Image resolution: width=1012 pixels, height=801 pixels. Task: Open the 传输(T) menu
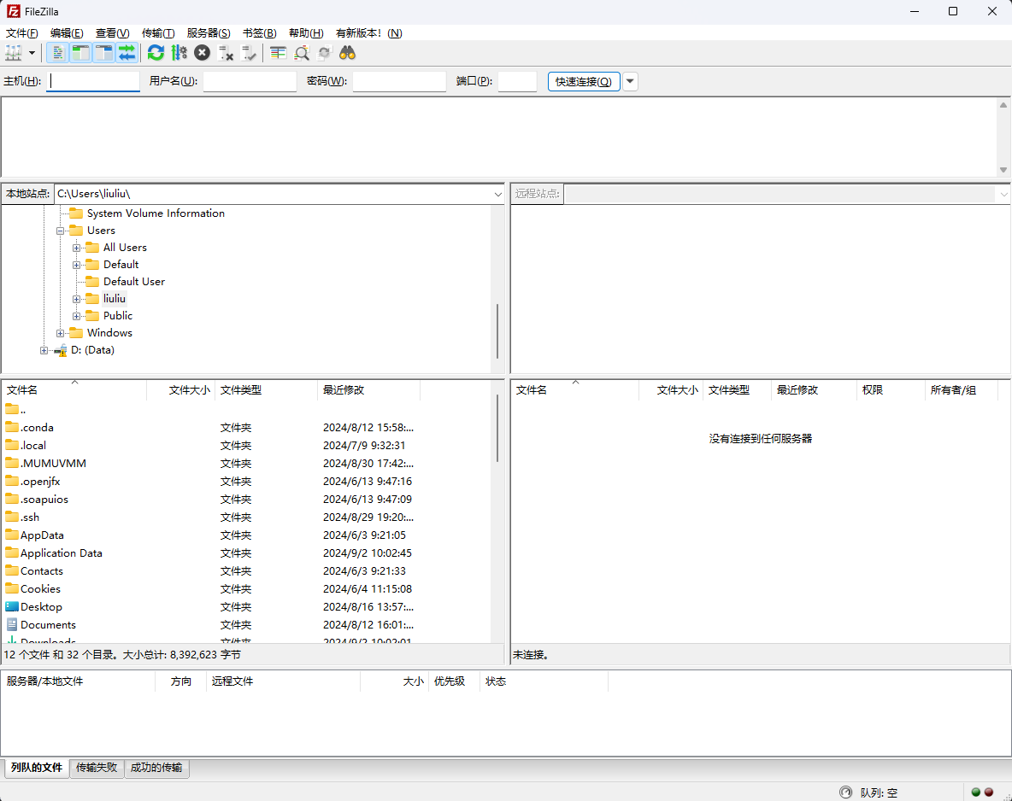pos(158,33)
